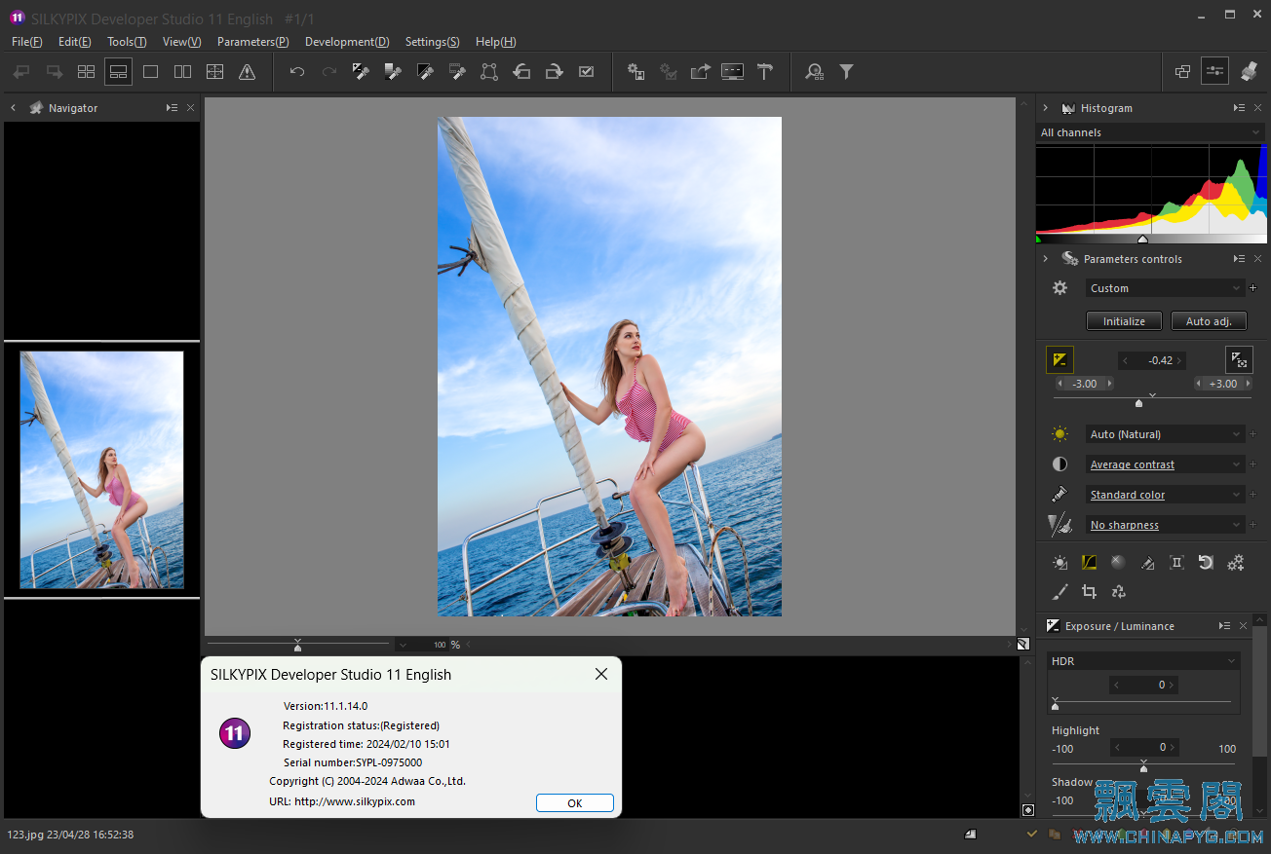This screenshot has width=1271, height=854.
Task: Open the Average contrast dropdown
Action: (1165, 464)
